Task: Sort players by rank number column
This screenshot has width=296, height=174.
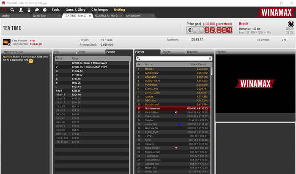Action: [139, 65]
